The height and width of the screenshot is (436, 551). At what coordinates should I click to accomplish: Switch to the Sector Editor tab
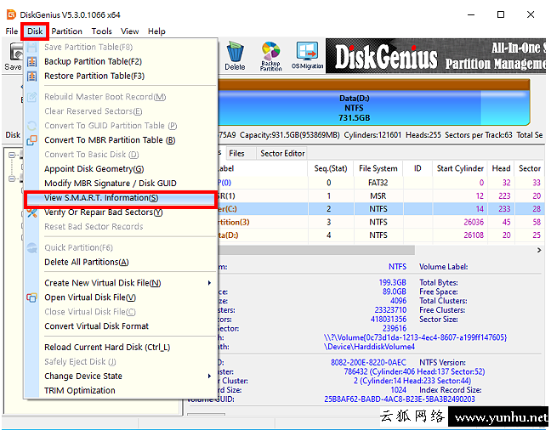tap(282, 154)
